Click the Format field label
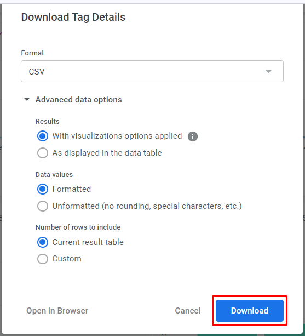 click(32, 53)
